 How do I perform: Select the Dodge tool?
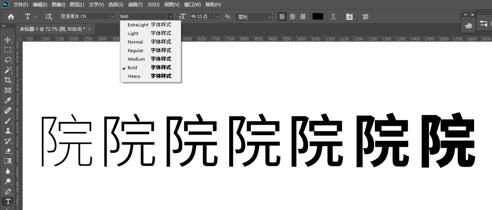pos(8,181)
